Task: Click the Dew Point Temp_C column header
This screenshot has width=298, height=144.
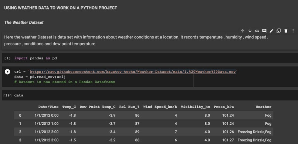Action: tap(98, 107)
